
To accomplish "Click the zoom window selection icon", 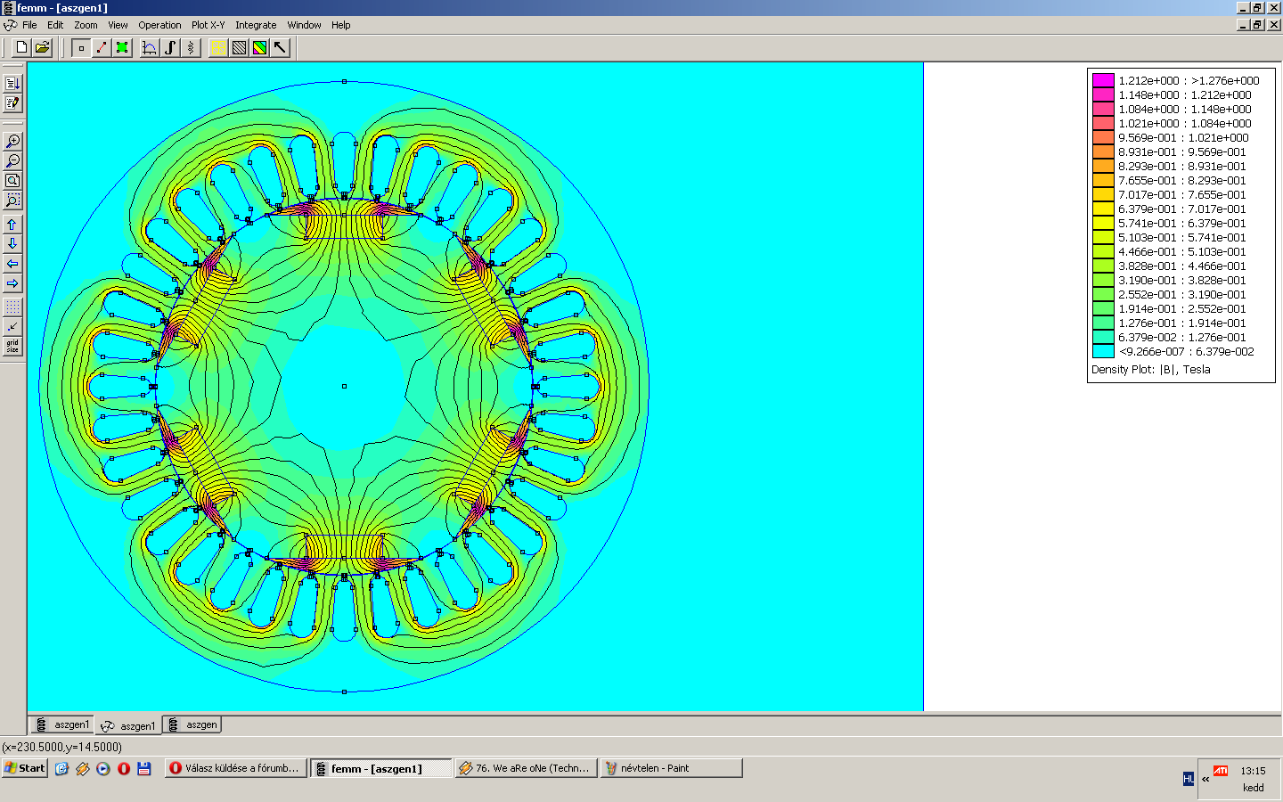I will pyautogui.click(x=12, y=200).
